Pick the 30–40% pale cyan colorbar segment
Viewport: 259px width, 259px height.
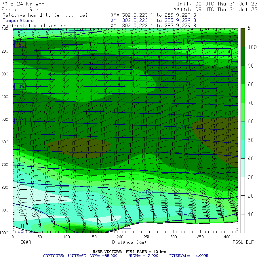pos(243,168)
